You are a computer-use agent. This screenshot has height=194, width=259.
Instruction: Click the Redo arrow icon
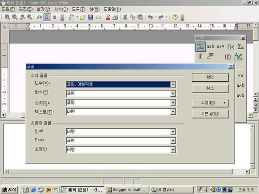[161, 17]
